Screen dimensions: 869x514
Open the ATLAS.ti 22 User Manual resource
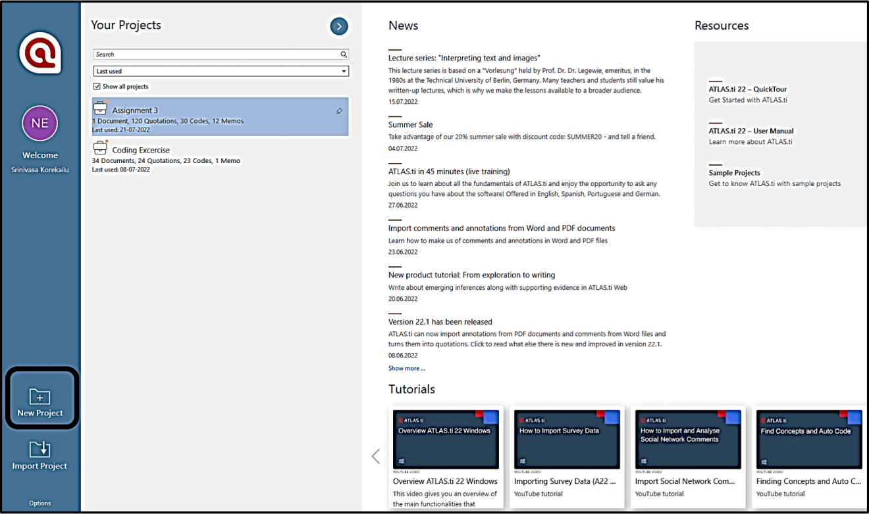tap(751, 131)
